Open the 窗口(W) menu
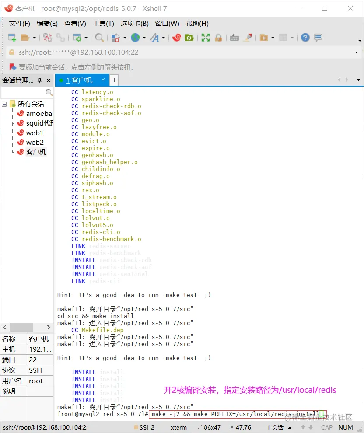This screenshot has height=433, width=364. 167,24
